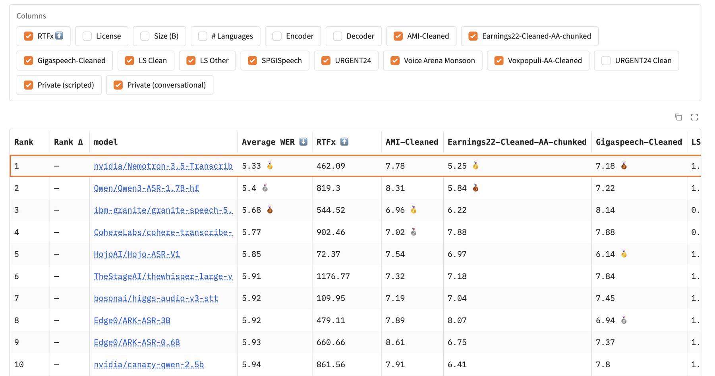Open the nvidia/canary-qwen-2.5b link
The image size is (715, 376).
pyautogui.click(x=149, y=364)
